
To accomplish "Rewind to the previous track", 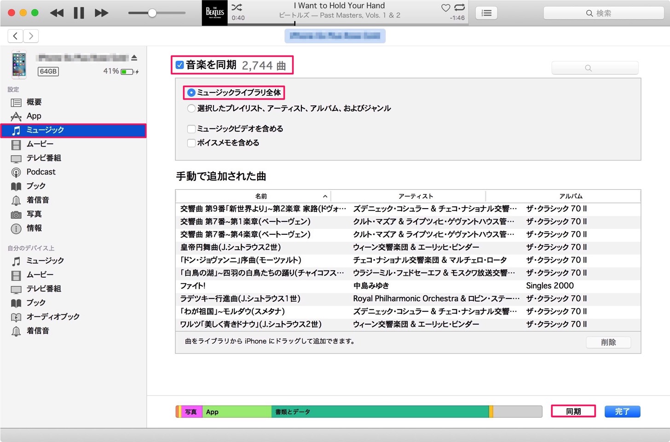I will (x=57, y=13).
